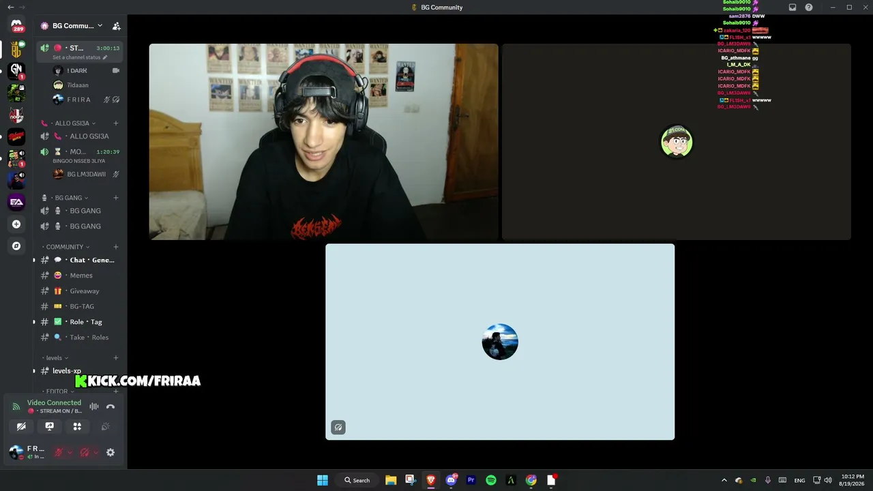Toggle camera on in voice panel
This screenshot has width=873, height=491.
click(x=21, y=426)
